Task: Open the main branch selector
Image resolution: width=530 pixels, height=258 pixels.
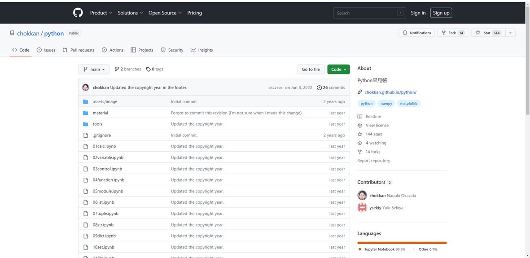Action: [94, 69]
